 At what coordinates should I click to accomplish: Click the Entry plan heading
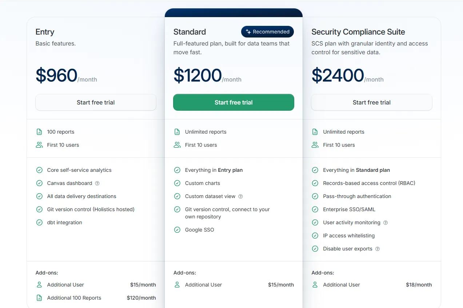point(45,32)
